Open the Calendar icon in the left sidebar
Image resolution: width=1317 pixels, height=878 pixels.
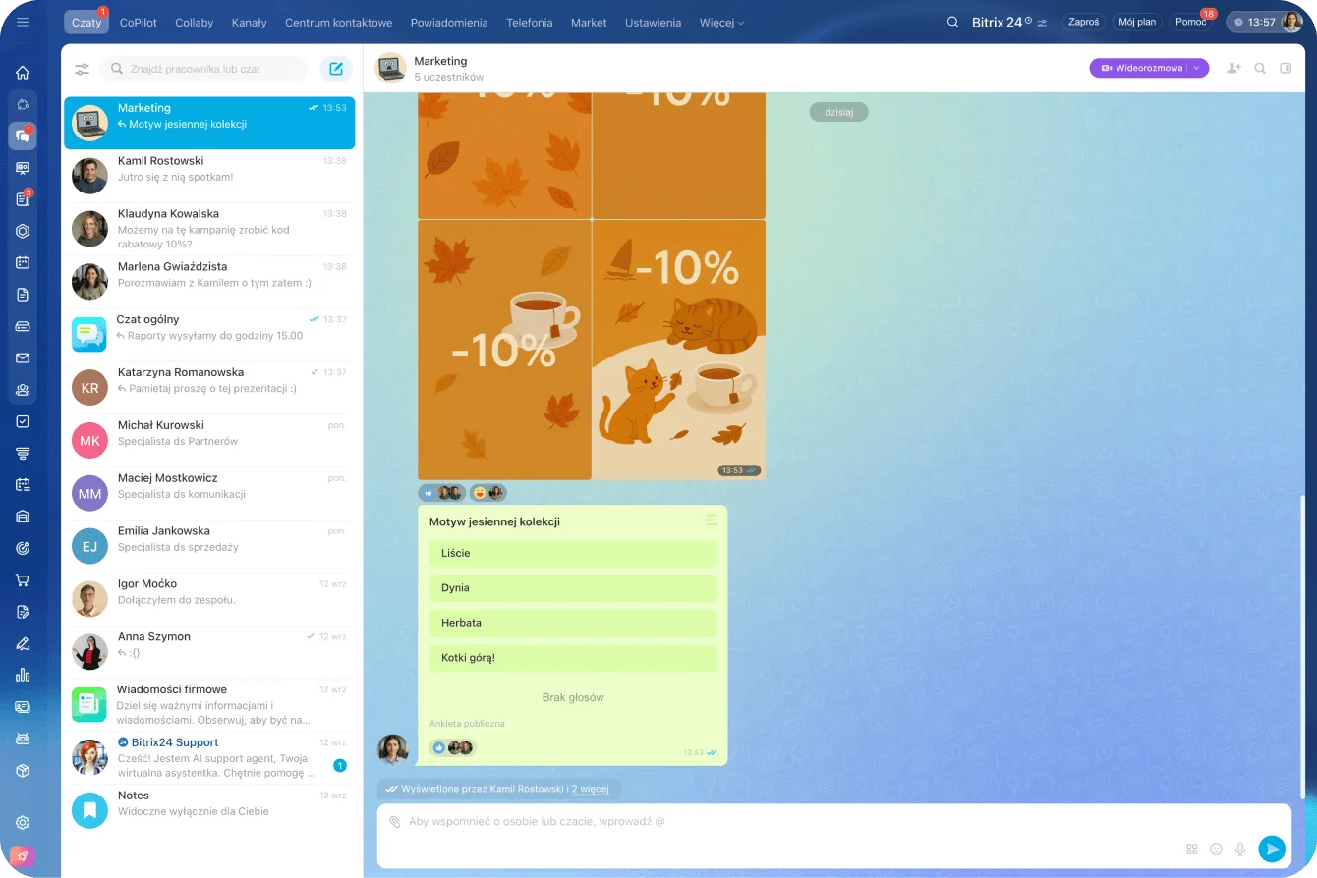pyautogui.click(x=22, y=262)
